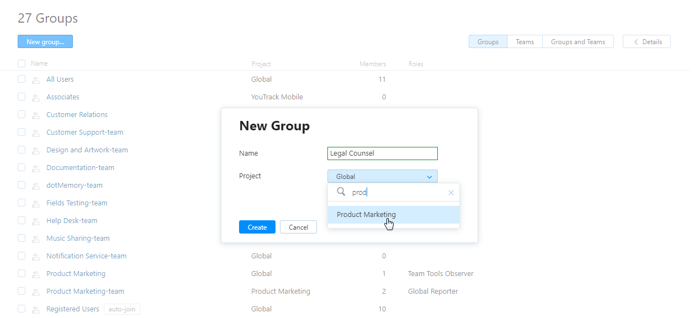Click the group icon next to Associates
The image size is (699, 318).
pyautogui.click(x=36, y=98)
